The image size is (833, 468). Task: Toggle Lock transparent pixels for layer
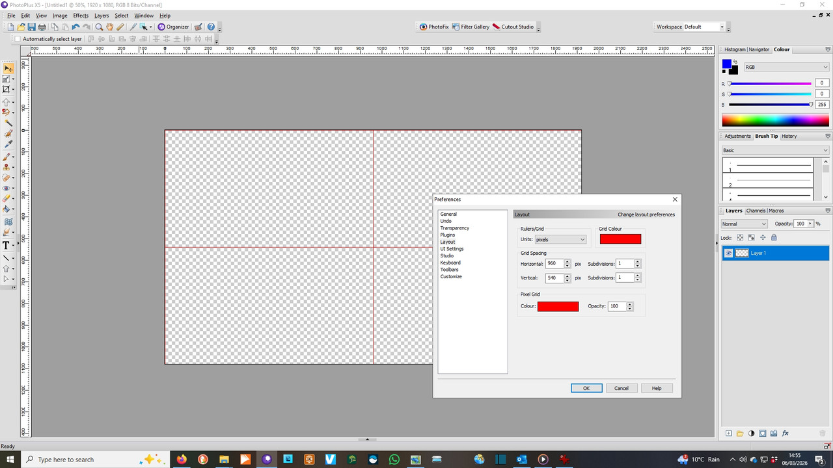click(740, 238)
